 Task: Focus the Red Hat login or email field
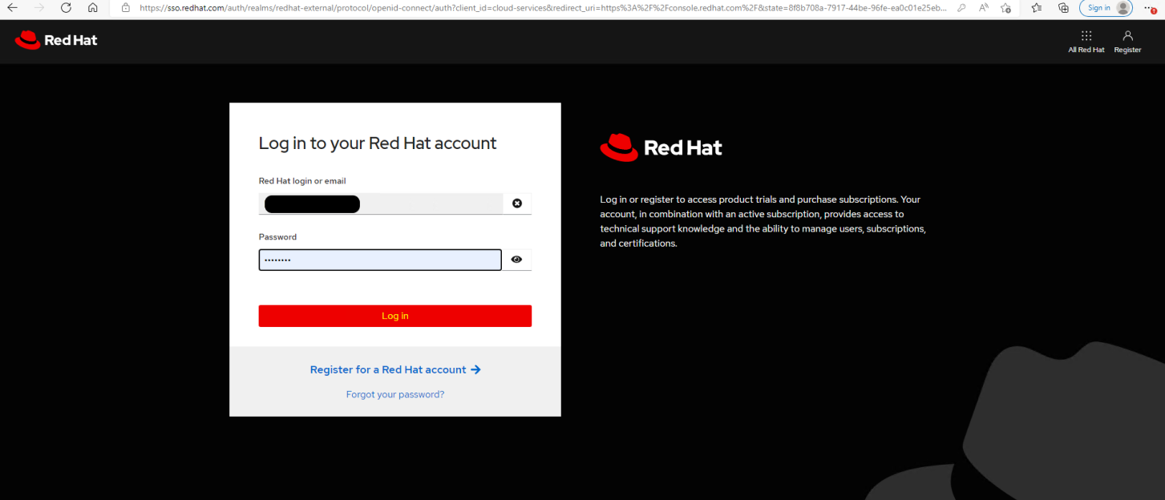click(380, 204)
